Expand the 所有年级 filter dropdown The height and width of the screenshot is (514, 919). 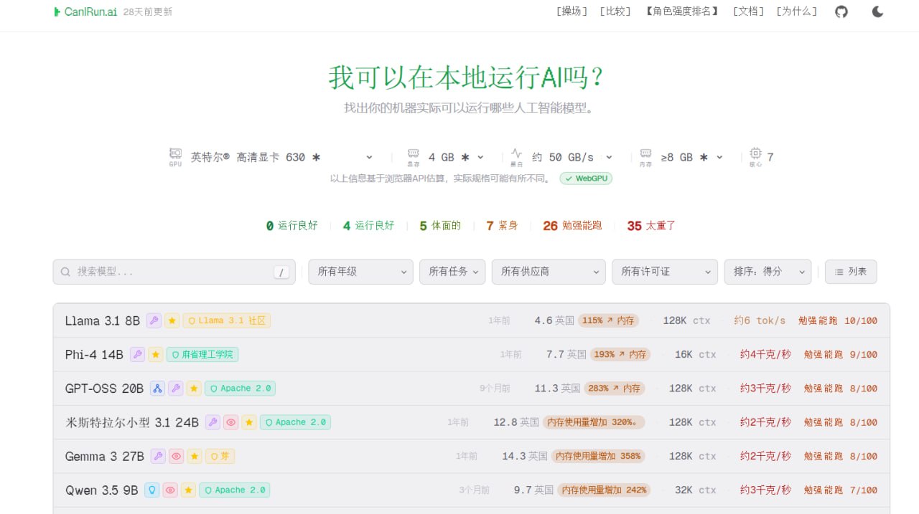pyautogui.click(x=360, y=272)
